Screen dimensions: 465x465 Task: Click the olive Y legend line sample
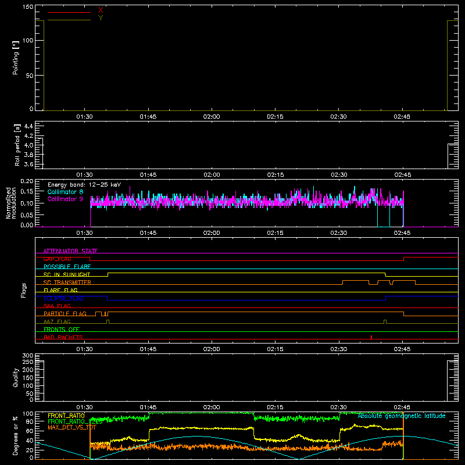69,20
